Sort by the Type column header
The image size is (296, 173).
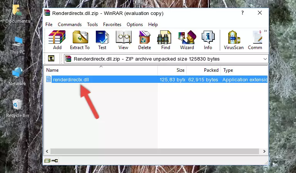(244, 70)
